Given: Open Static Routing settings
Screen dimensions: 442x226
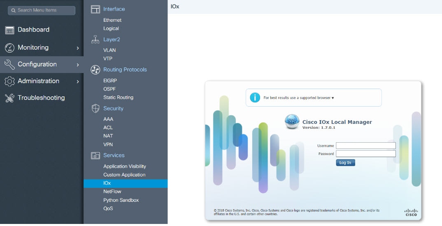Looking at the screenshot, I should (118, 98).
